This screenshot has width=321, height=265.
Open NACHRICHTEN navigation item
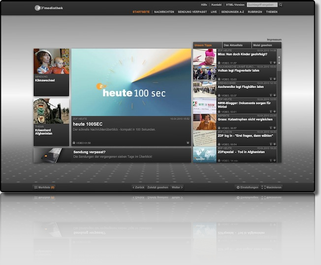click(164, 12)
